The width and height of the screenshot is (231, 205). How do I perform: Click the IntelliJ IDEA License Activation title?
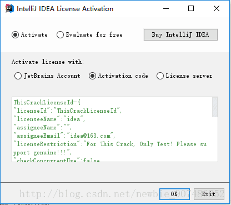(65, 9)
